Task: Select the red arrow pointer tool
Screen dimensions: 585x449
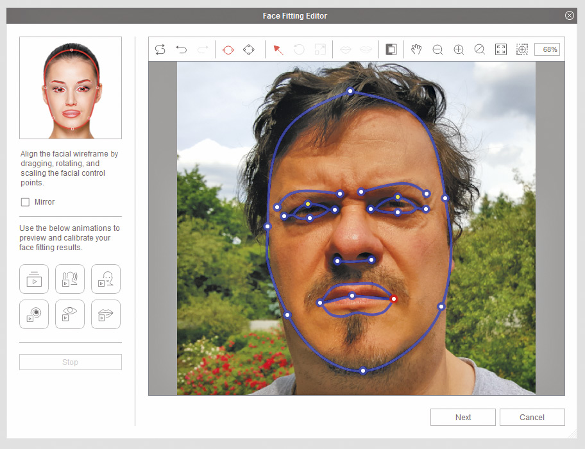Action: (278, 49)
